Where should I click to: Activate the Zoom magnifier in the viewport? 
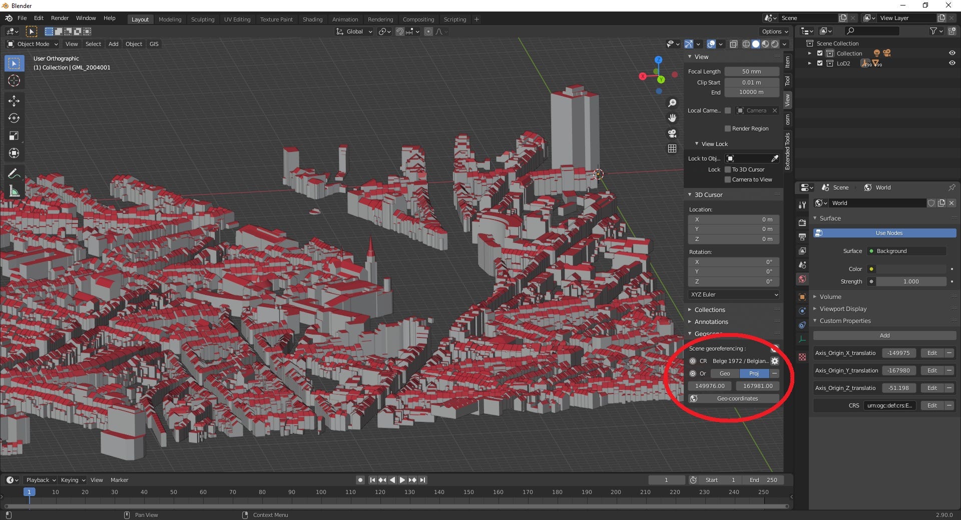pos(672,102)
